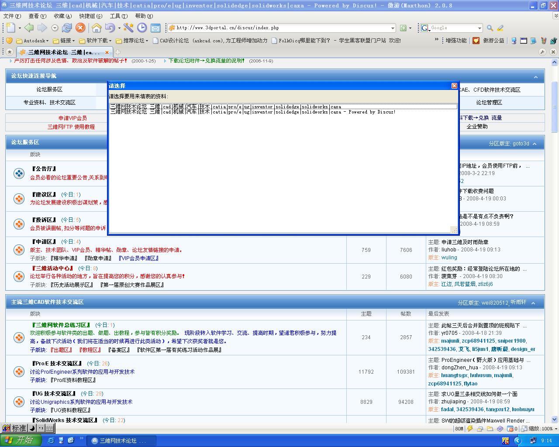The height and width of the screenshot is (447, 559).
Task: Click the forward arrow in the toolbar
Action: click(42, 28)
